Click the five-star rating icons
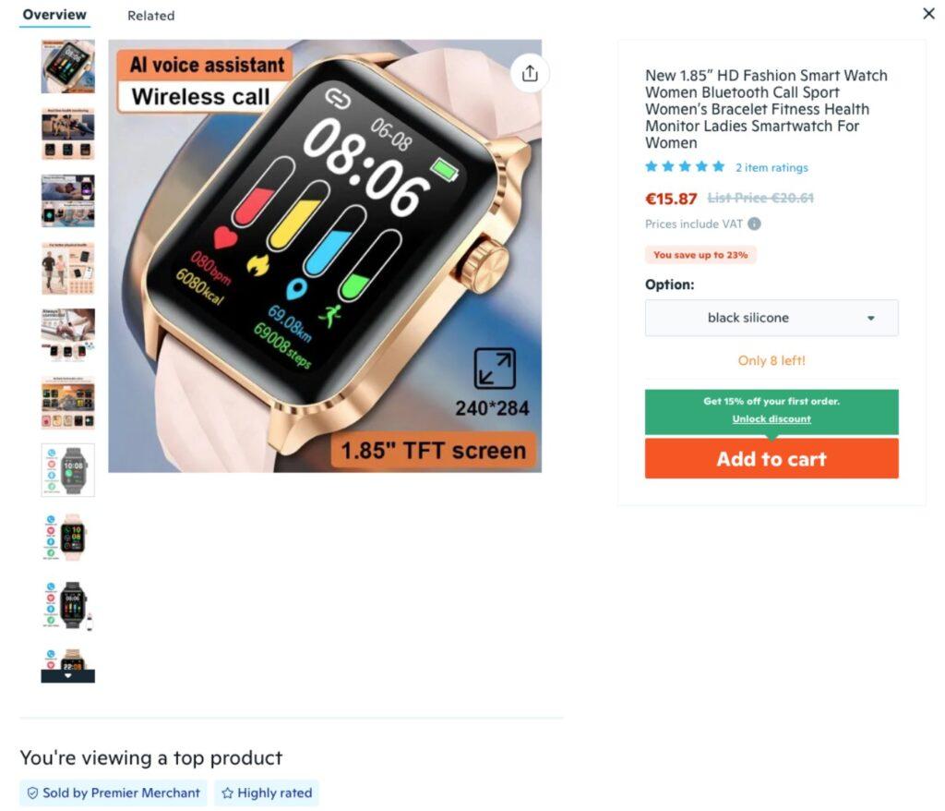The width and height of the screenshot is (945, 811). (x=685, y=166)
